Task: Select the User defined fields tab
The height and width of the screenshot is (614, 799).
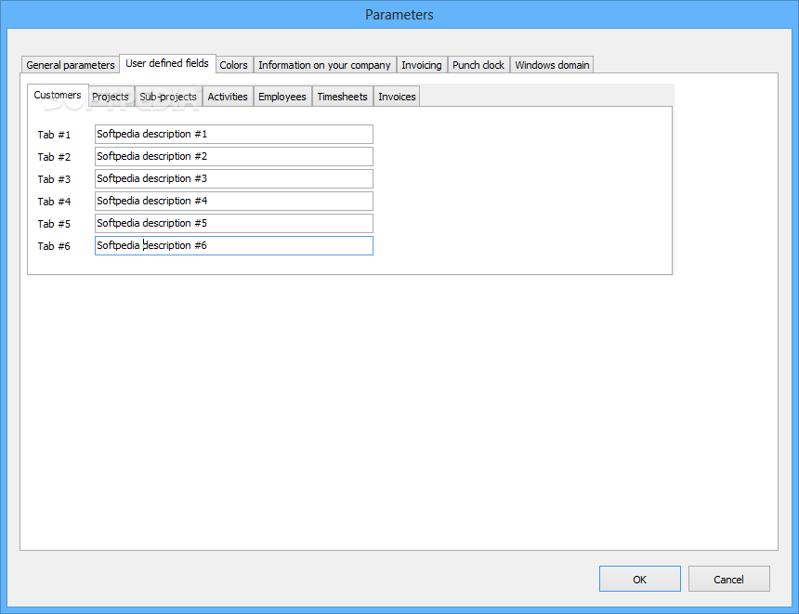Action: click(x=167, y=63)
